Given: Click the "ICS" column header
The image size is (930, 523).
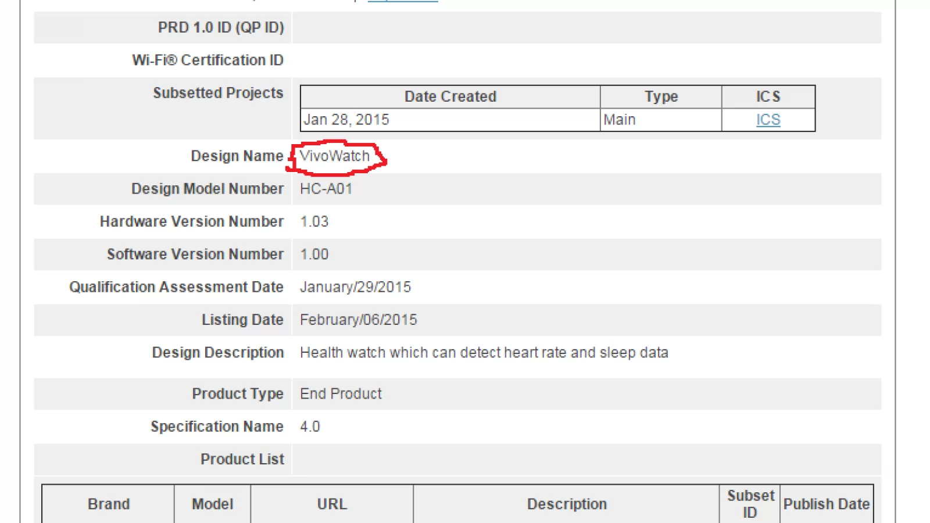Looking at the screenshot, I should (768, 96).
